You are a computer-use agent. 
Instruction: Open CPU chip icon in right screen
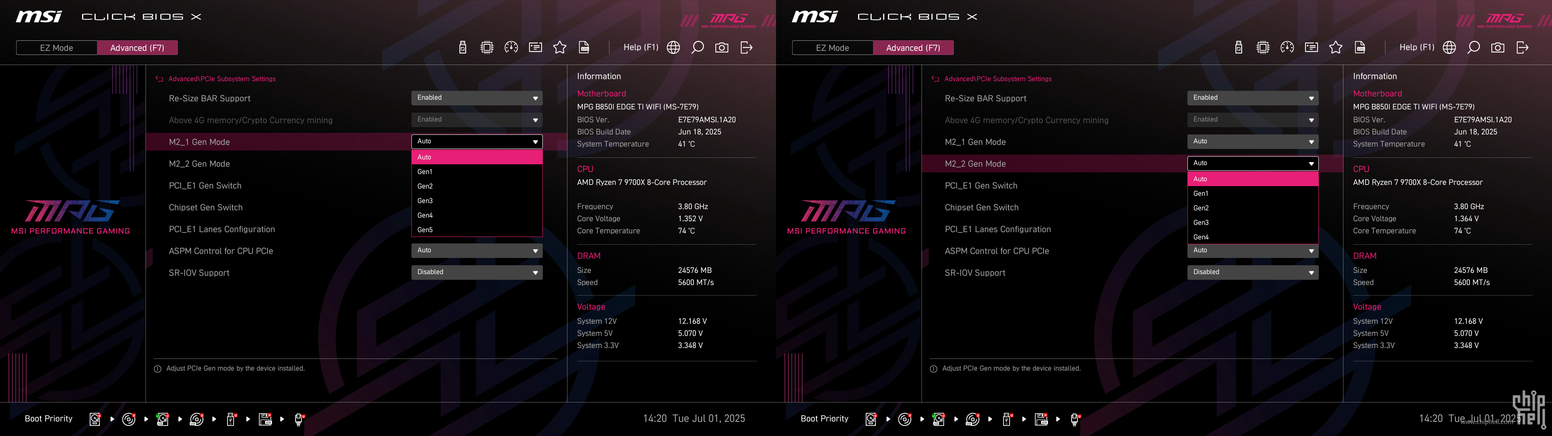point(1263,48)
